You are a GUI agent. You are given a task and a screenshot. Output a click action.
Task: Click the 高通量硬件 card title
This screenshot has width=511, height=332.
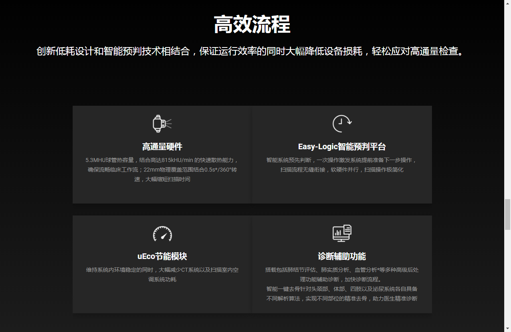(x=162, y=147)
